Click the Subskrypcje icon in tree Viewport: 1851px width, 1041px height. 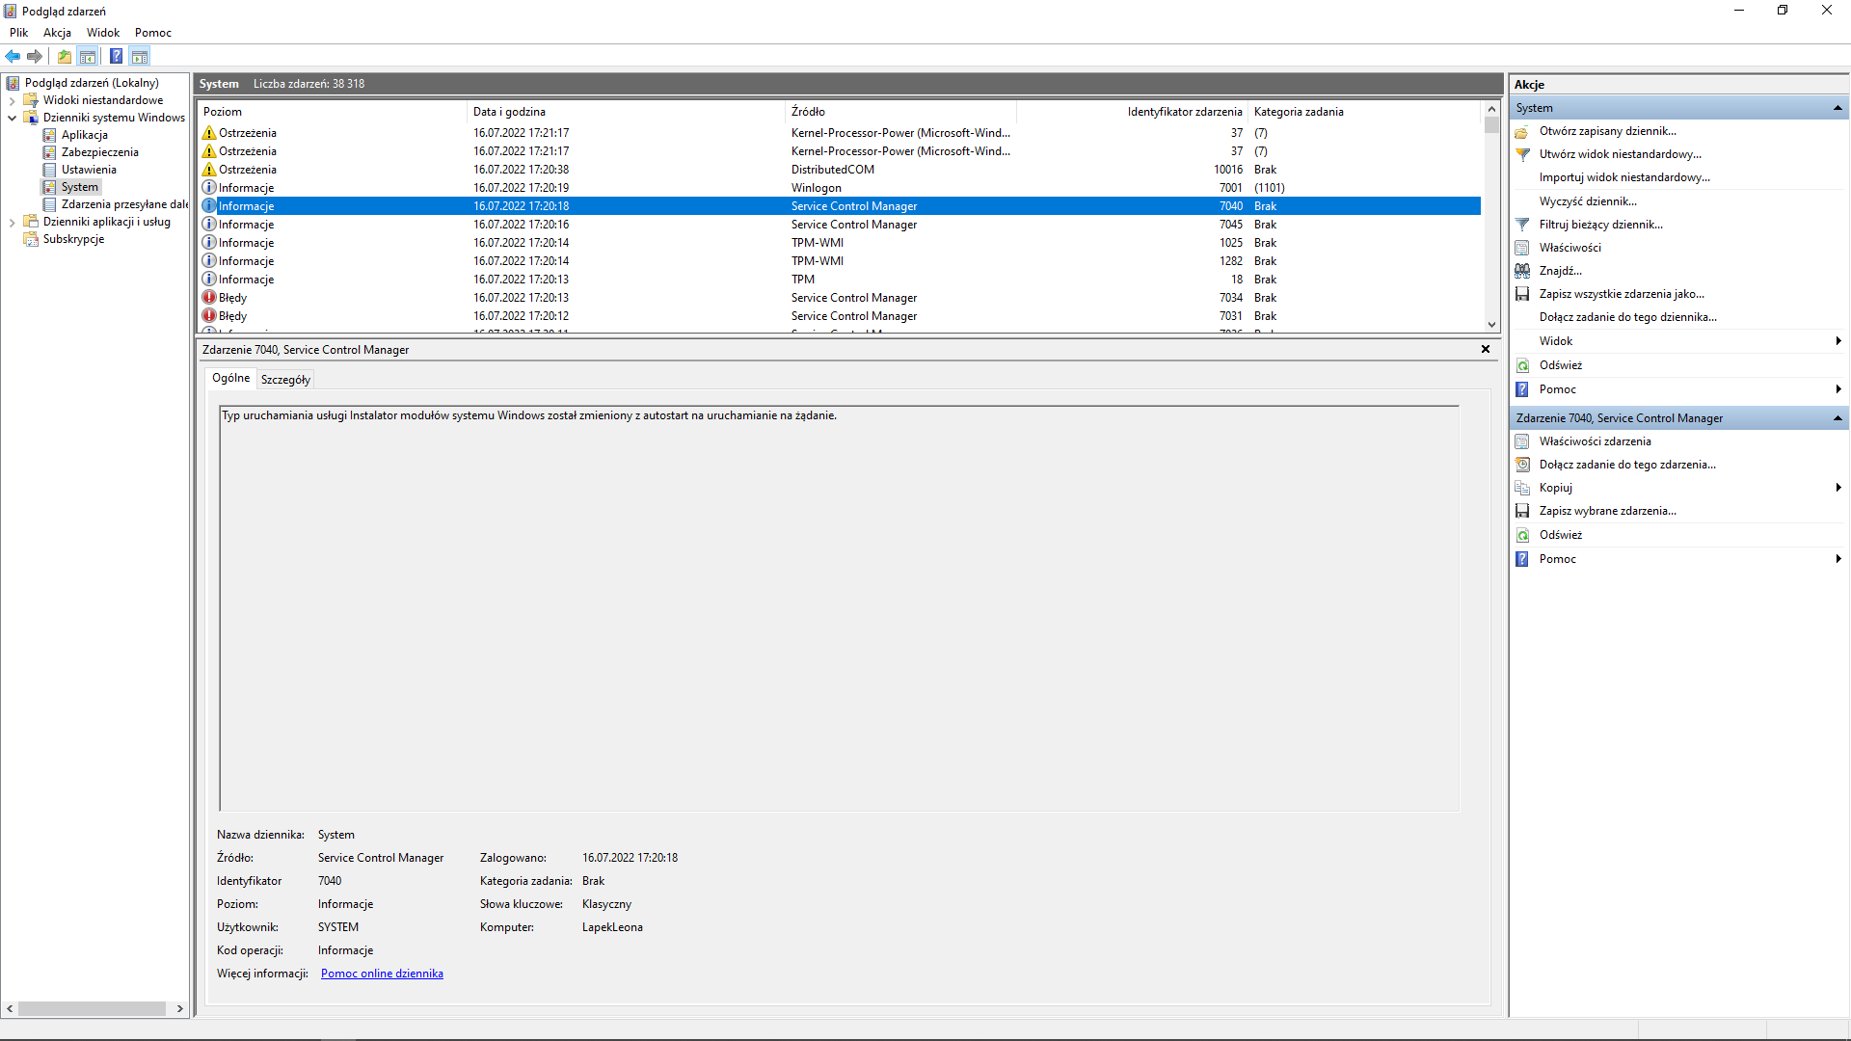point(31,239)
